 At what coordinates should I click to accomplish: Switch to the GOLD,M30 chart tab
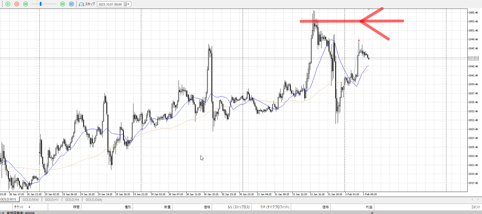click(30, 200)
